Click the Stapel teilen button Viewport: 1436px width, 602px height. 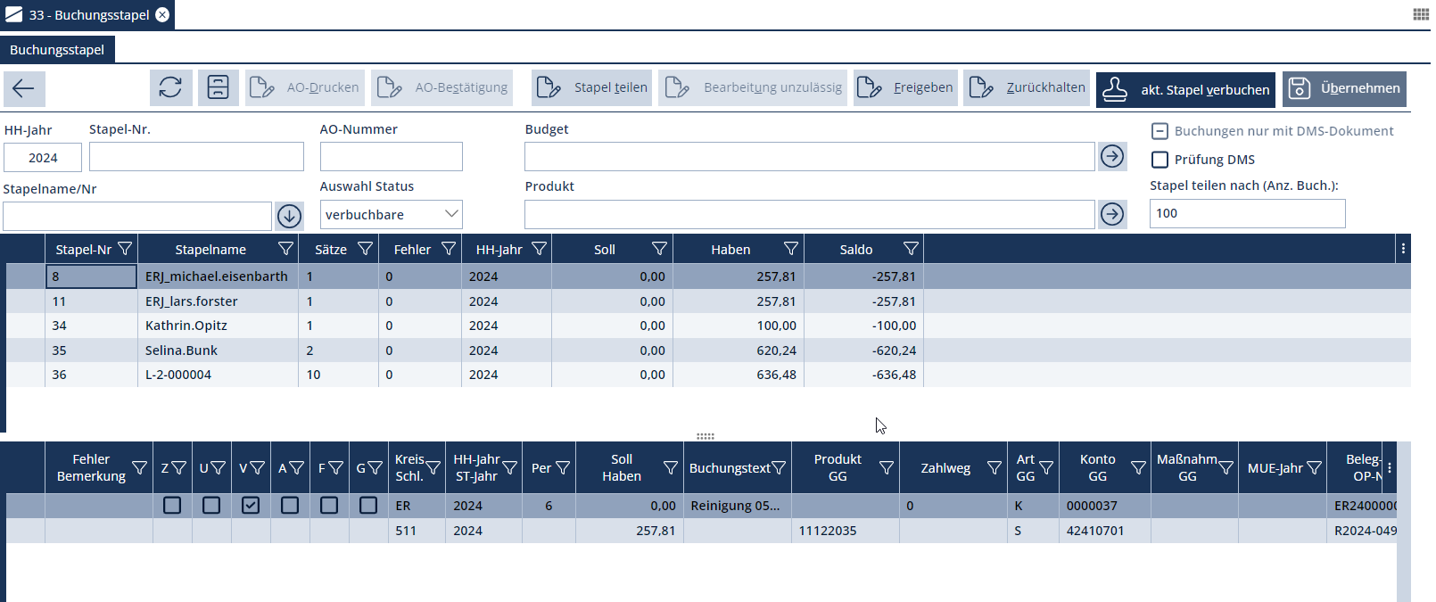[592, 87]
